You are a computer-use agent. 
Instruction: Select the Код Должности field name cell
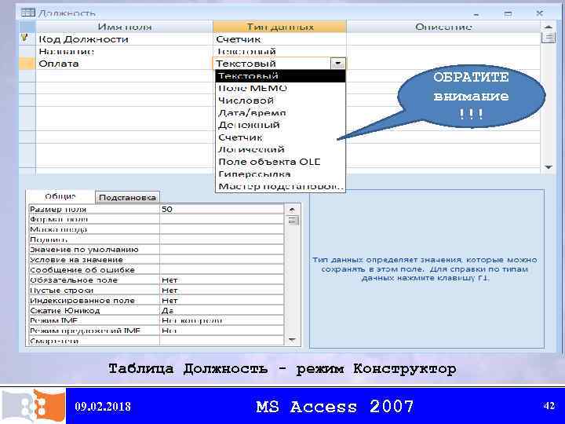(125, 39)
